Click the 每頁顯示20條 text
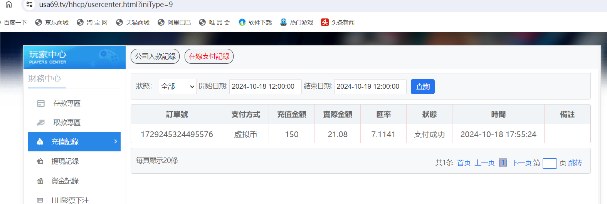The image size is (607, 204). tap(157, 161)
